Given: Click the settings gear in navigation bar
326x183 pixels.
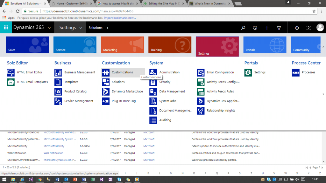Looking at the screenshot, I should [x=297, y=28].
